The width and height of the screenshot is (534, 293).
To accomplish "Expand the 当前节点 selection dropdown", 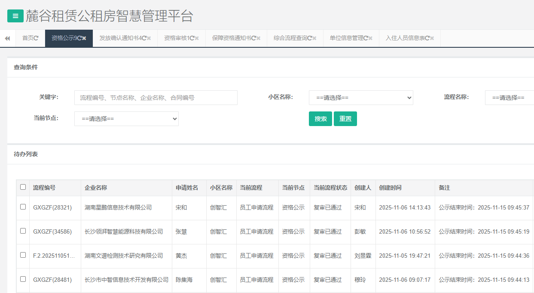I will [126, 119].
